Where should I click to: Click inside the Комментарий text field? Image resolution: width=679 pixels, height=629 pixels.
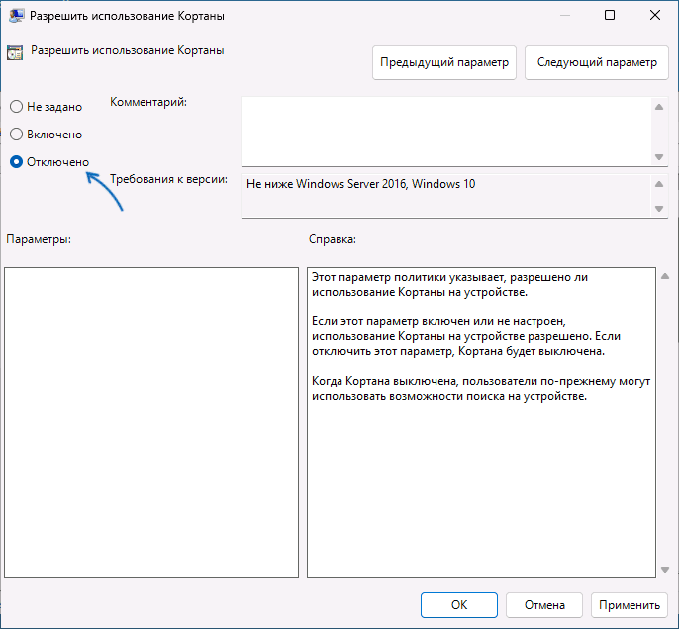(x=446, y=132)
